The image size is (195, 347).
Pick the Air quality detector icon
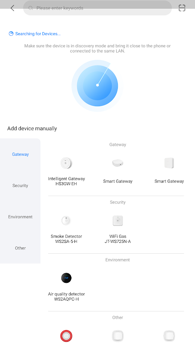coord(66,278)
